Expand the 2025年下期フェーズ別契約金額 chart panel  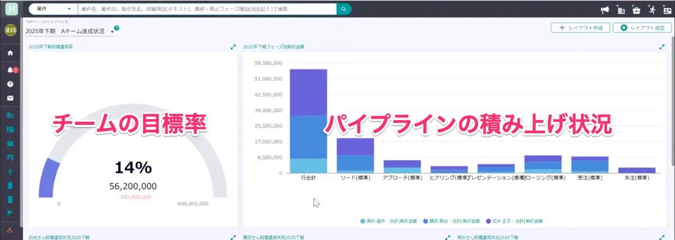coord(661,47)
